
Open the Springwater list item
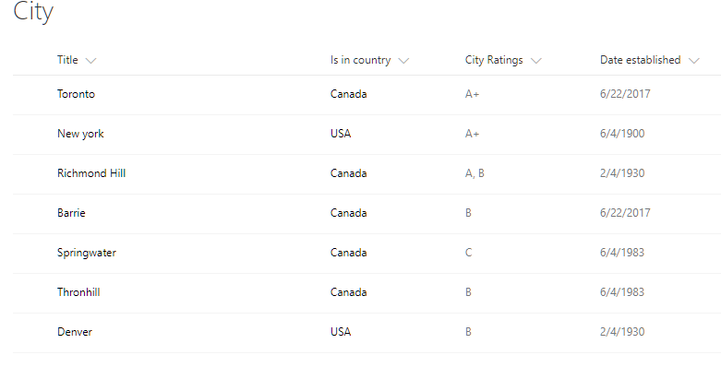(87, 253)
